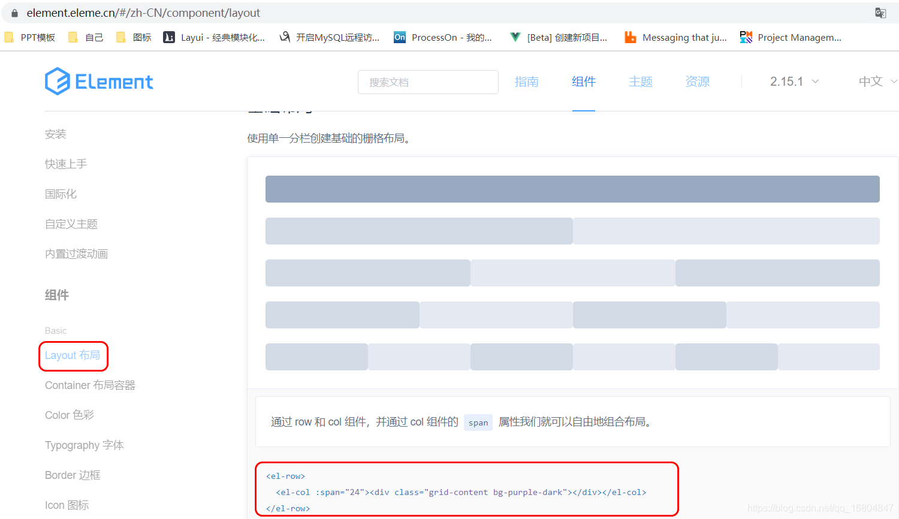
Task: Open the [Beta] 创建新项目 bookmark
Action: (x=558, y=37)
